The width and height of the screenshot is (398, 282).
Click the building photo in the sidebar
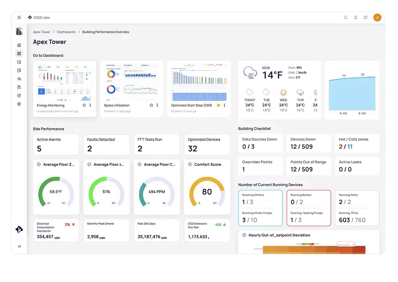point(19,31)
